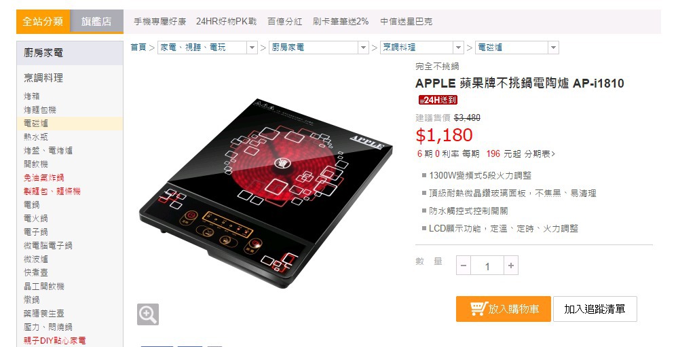Screen dimensions: 697x347
Task: Select 烤箱 in the sidebar category list
Action: tap(32, 96)
